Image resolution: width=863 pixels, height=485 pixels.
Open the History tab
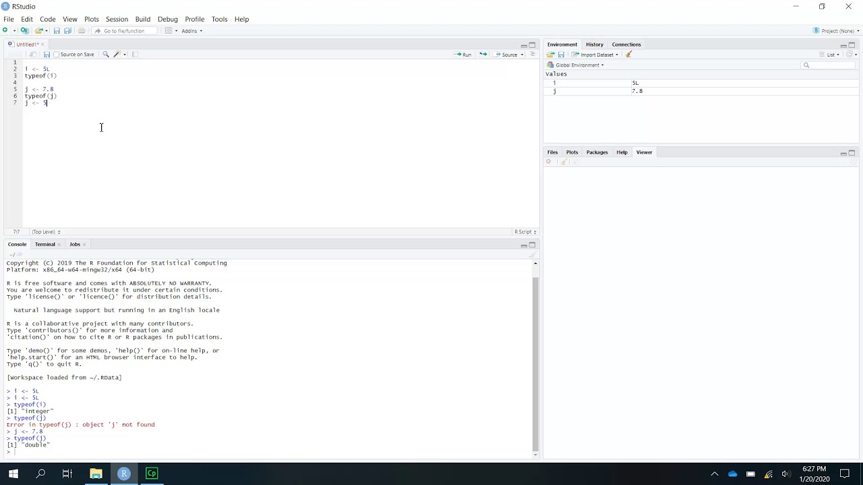tap(594, 44)
